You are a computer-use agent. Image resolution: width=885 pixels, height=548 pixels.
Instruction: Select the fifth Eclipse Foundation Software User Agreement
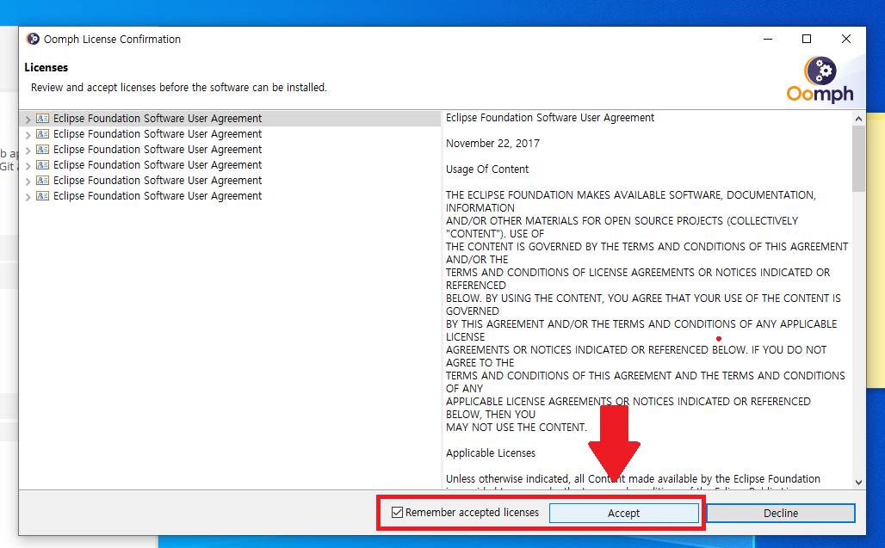coord(158,181)
